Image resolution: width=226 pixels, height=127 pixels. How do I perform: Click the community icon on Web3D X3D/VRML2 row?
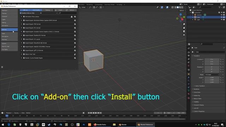tap(75, 47)
